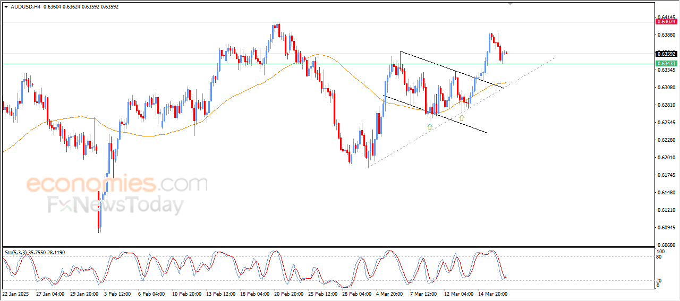Click the 0.61745 price axis value
This screenshot has height=301, width=680.
tap(666, 175)
